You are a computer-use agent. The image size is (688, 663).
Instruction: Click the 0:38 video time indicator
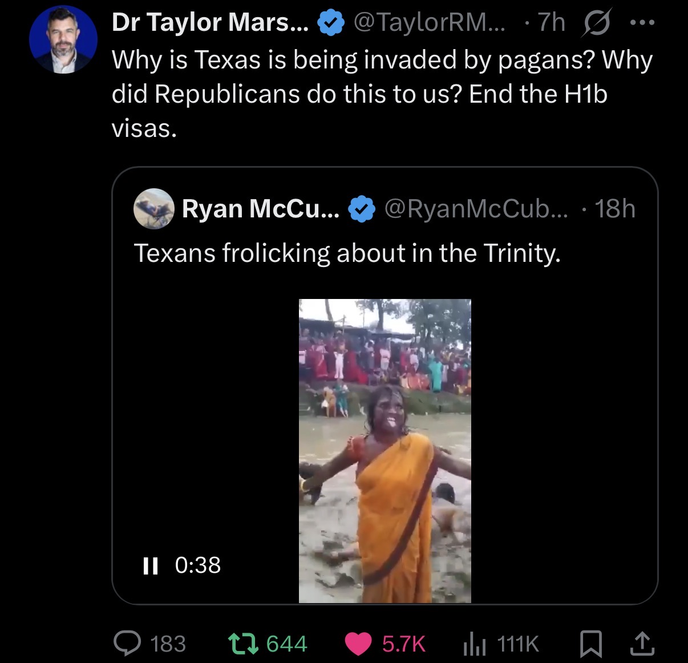pyautogui.click(x=198, y=565)
